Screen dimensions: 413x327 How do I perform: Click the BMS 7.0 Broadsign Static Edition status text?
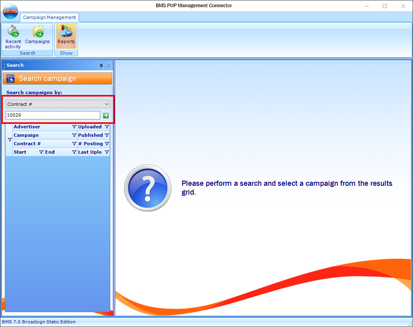(39, 322)
